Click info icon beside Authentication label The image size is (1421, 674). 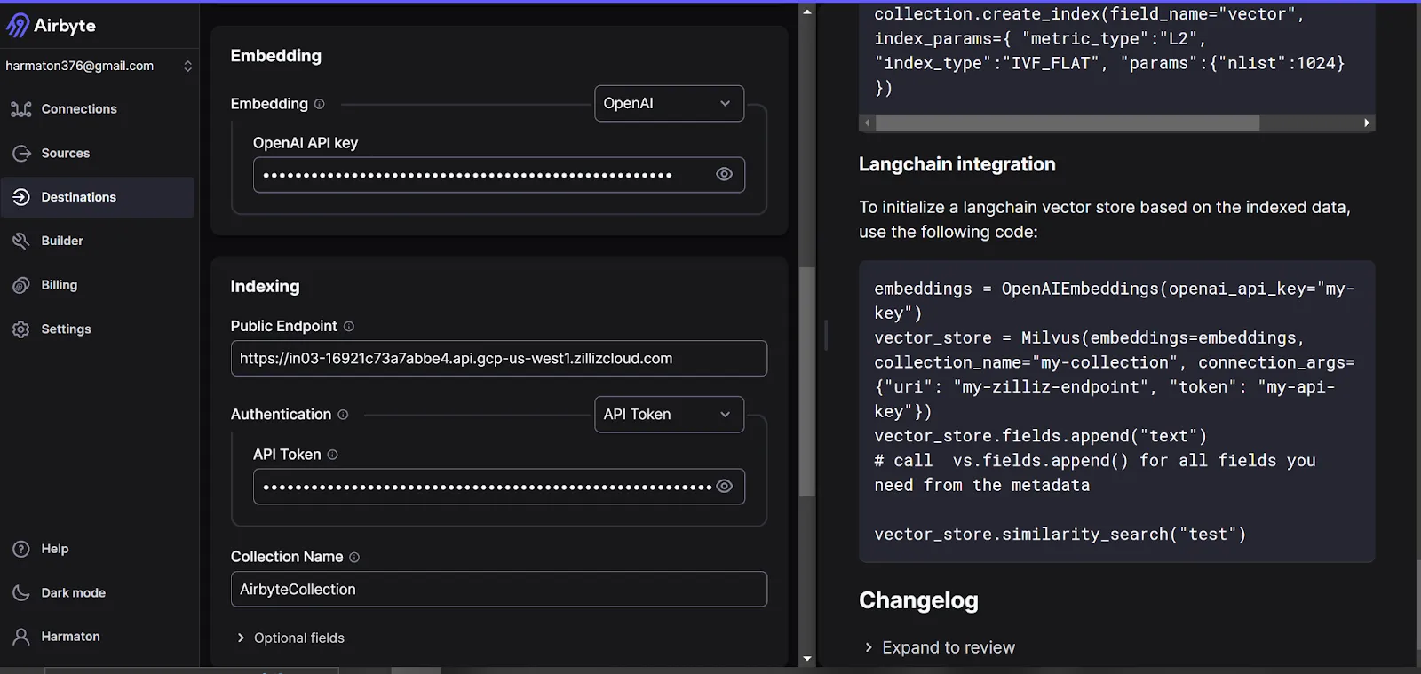coord(343,415)
